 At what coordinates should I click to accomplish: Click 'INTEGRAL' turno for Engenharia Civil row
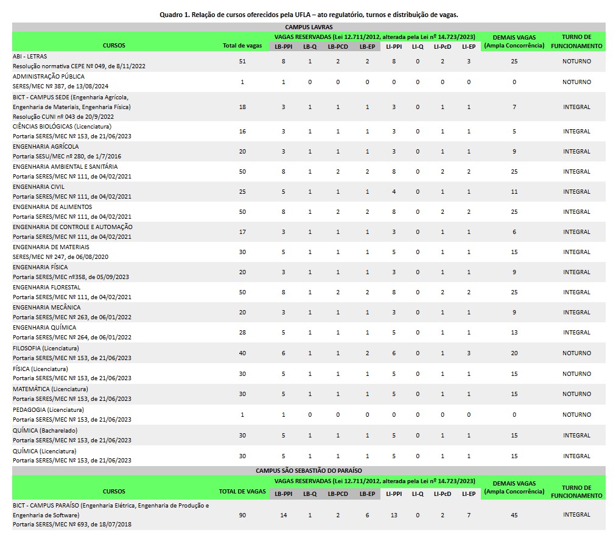(x=576, y=191)
